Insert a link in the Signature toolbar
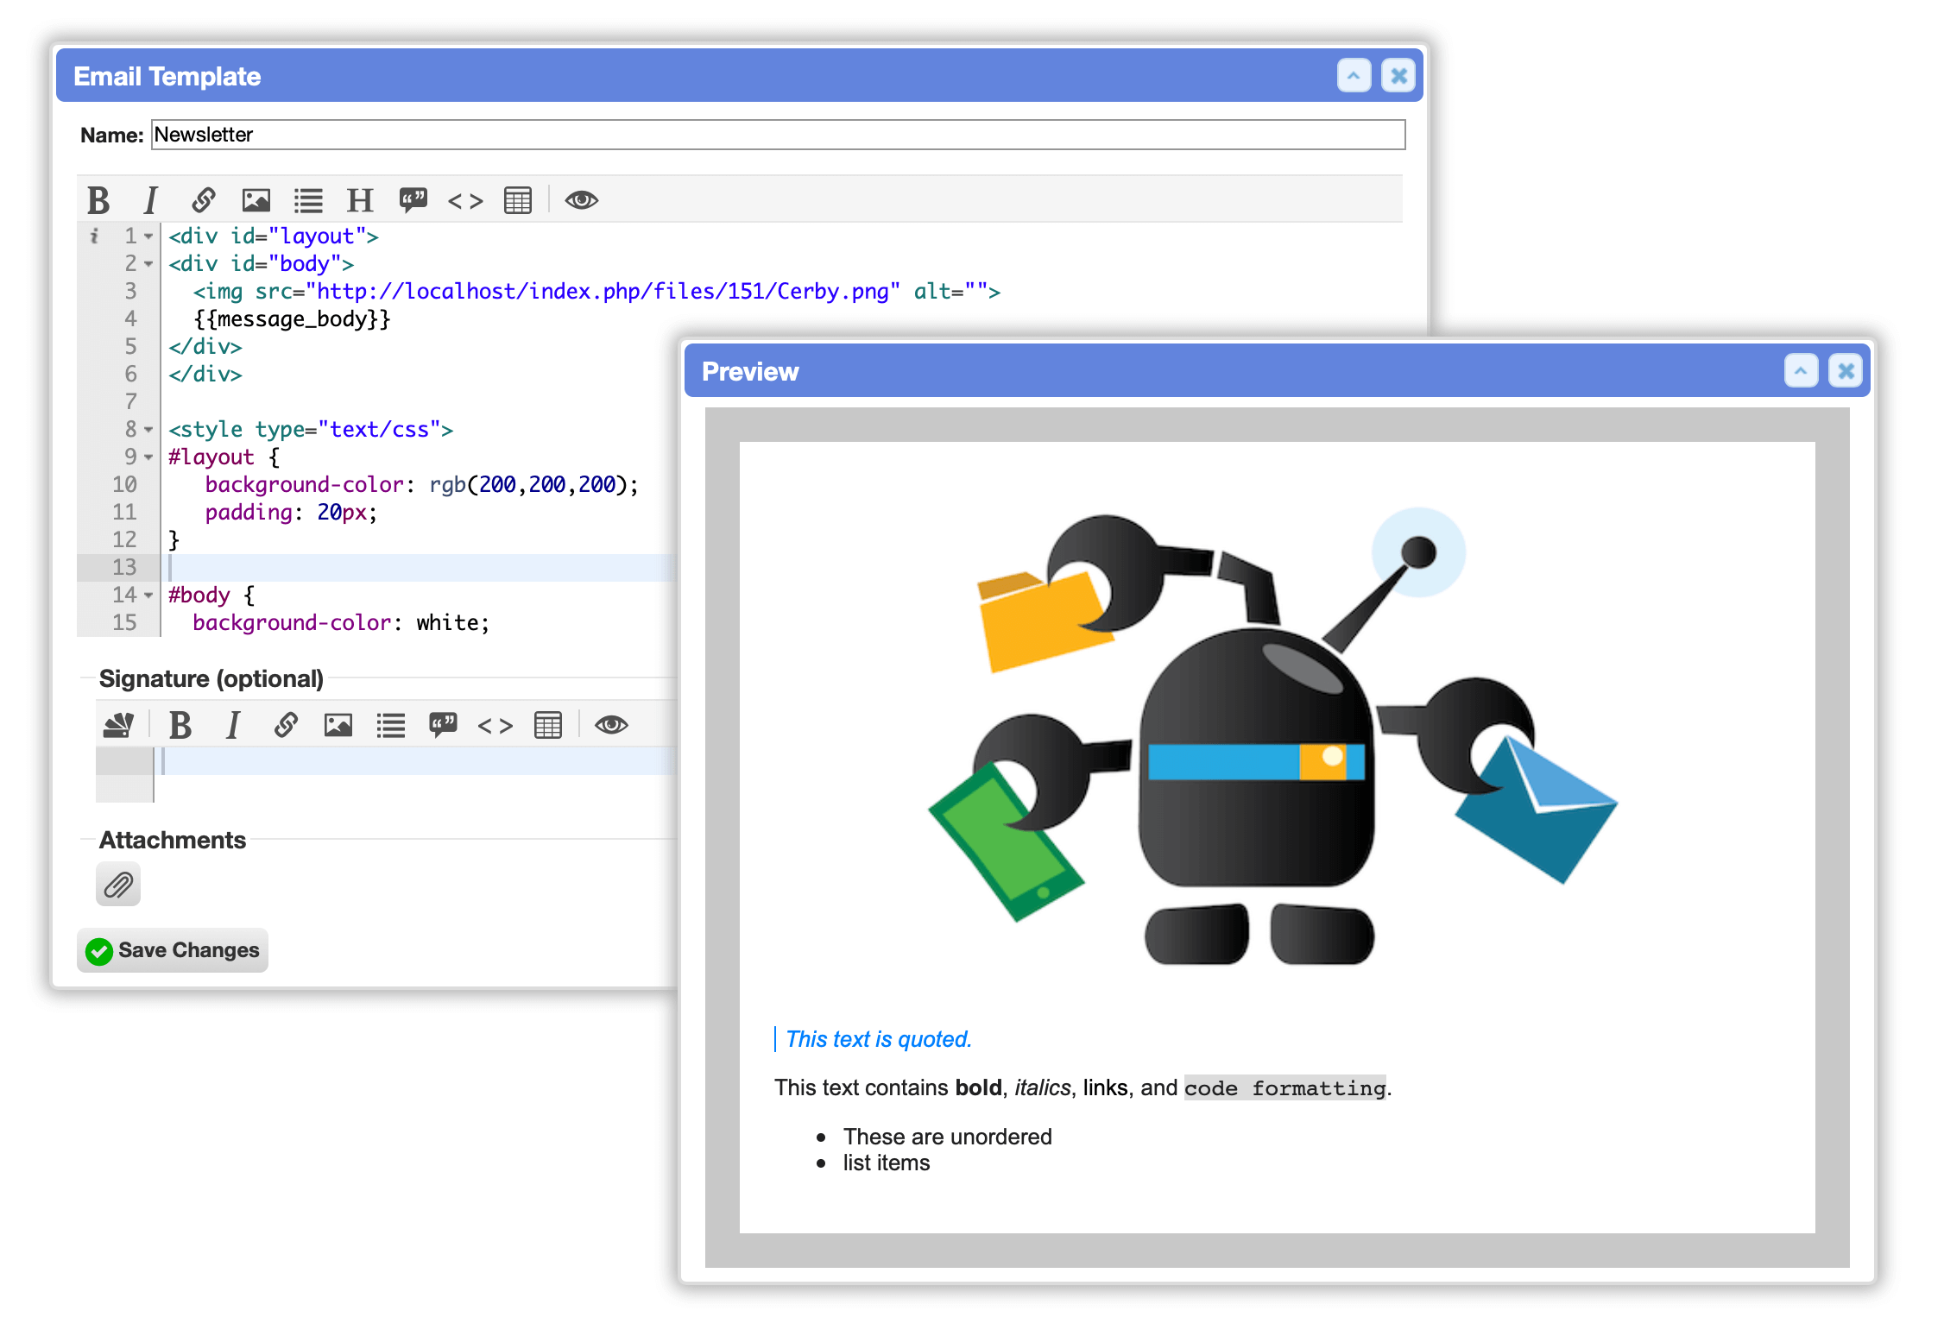Viewport: 1944px width, 1336px height. point(286,725)
